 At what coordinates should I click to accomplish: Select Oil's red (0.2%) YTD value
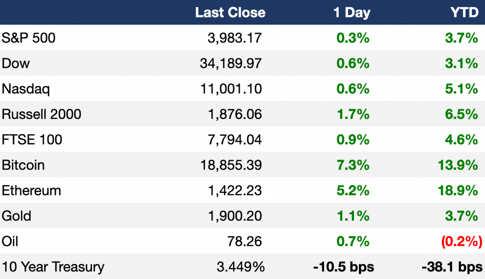tap(462, 241)
